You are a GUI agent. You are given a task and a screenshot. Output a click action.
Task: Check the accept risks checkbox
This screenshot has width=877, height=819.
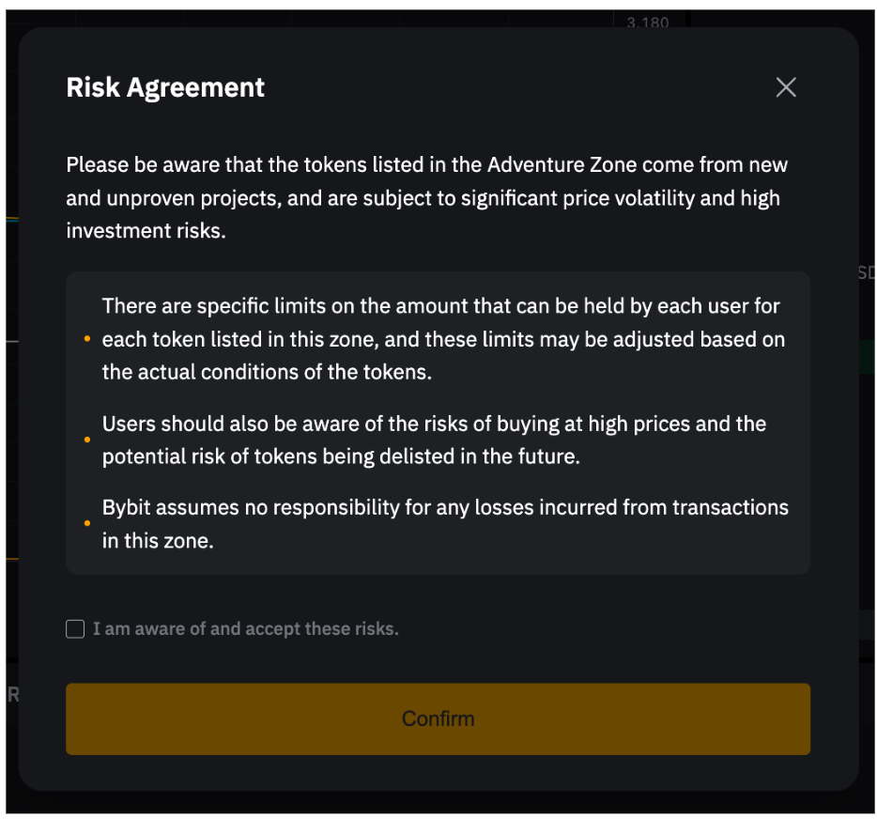pos(75,629)
